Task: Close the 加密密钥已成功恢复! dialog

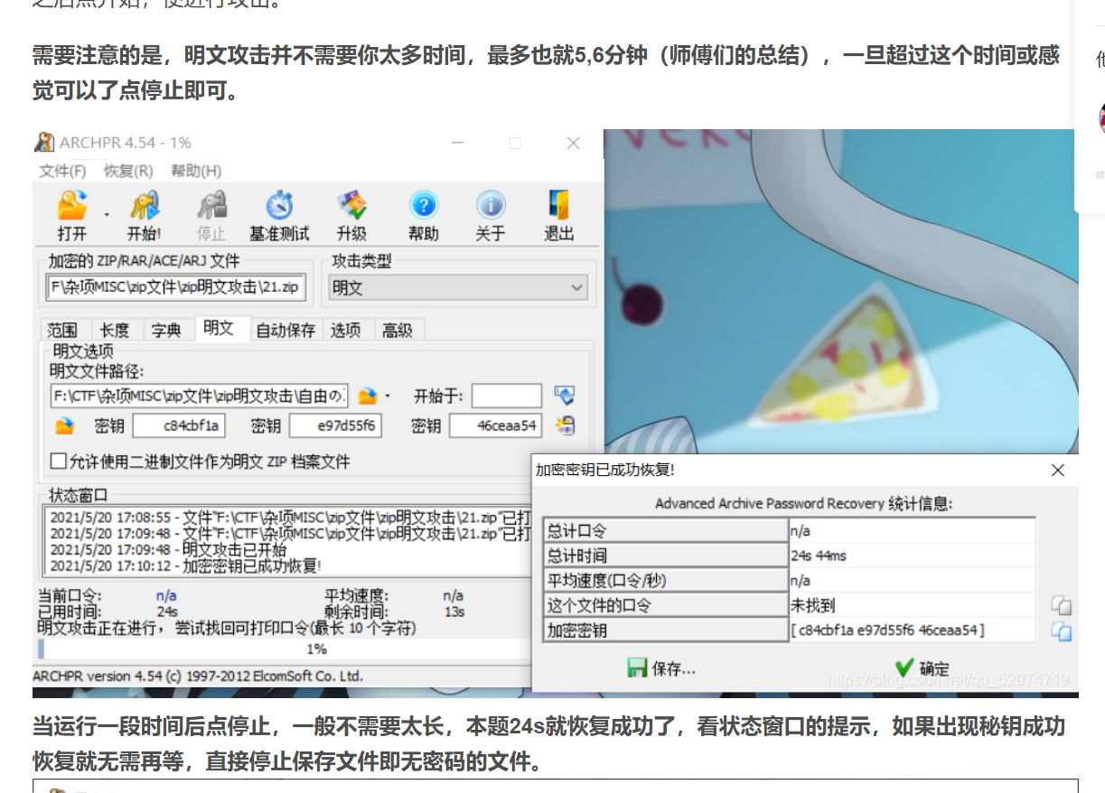Action: click(1058, 470)
